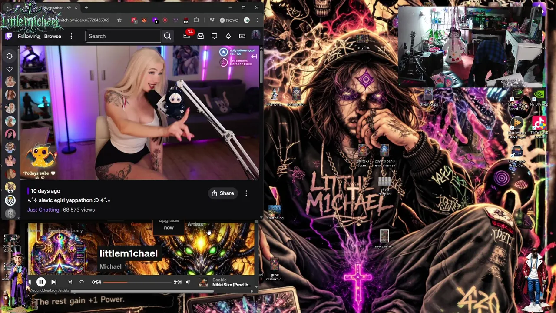556x313 pixels.
Task: Click the Twitch stories circle icon in sidebar
Action: pos(9,56)
